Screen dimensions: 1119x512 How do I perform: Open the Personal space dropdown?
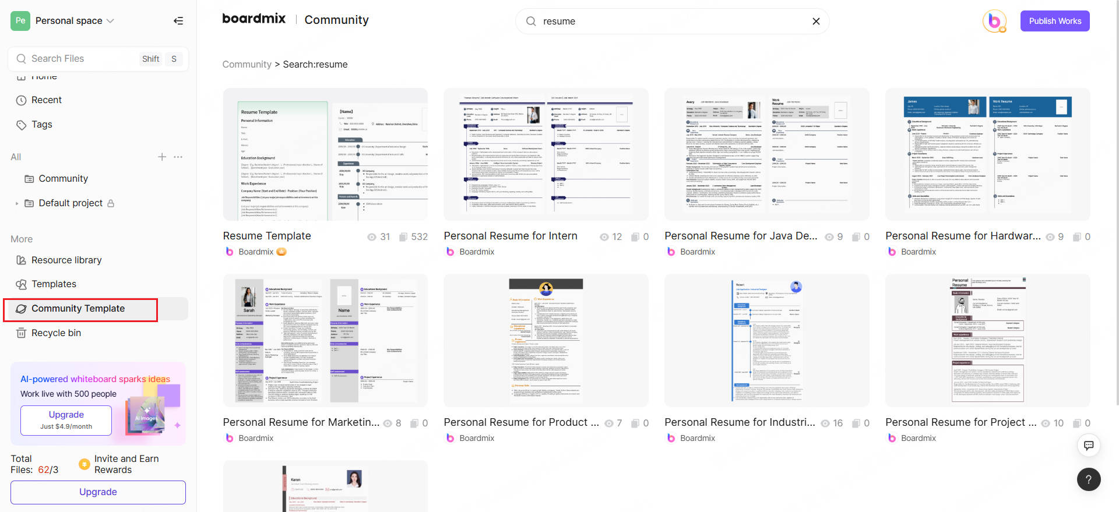click(x=75, y=21)
